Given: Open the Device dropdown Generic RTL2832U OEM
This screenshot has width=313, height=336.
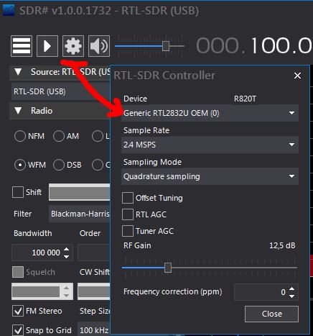Looking at the screenshot, I should tap(210, 113).
